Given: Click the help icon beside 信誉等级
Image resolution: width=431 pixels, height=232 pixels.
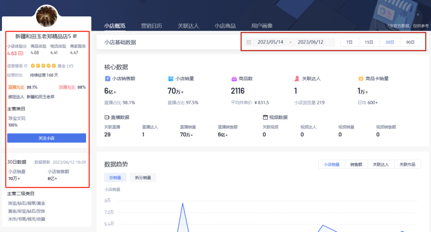Looking at the screenshot, I should (26, 66).
